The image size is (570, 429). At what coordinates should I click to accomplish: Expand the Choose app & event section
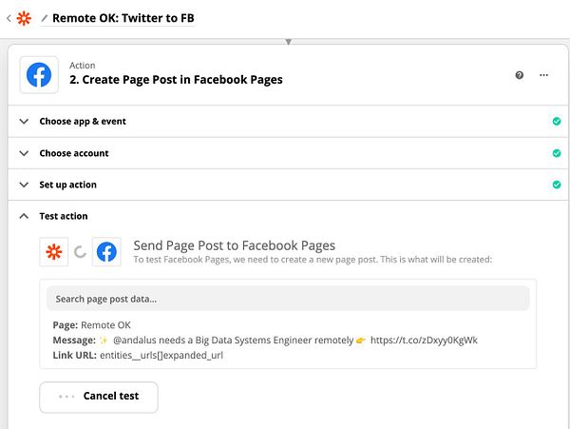coord(82,122)
